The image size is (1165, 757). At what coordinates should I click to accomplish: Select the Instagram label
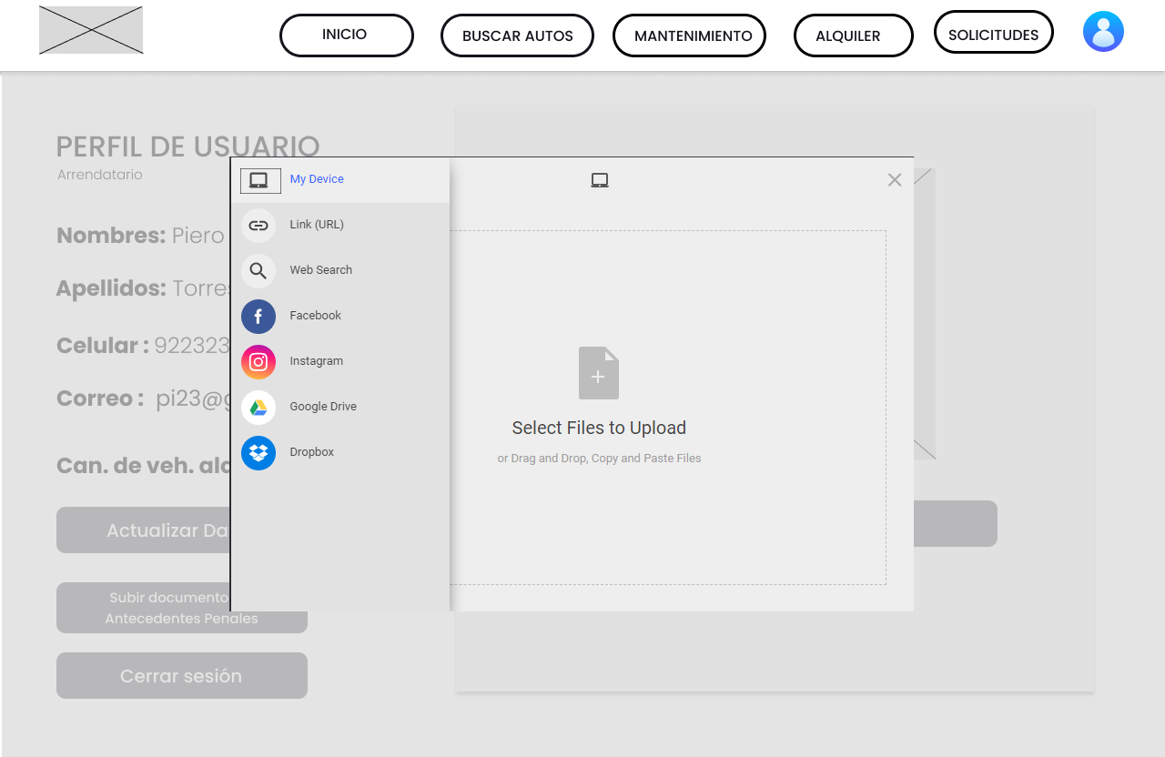[316, 361]
